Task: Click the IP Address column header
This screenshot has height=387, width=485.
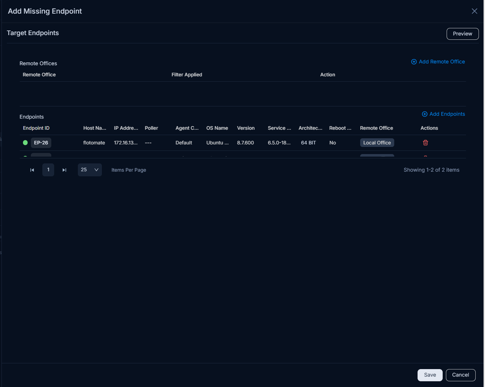Action: (126, 128)
